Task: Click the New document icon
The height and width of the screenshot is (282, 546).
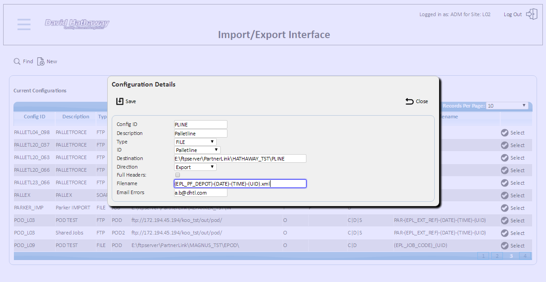Action: (41, 61)
